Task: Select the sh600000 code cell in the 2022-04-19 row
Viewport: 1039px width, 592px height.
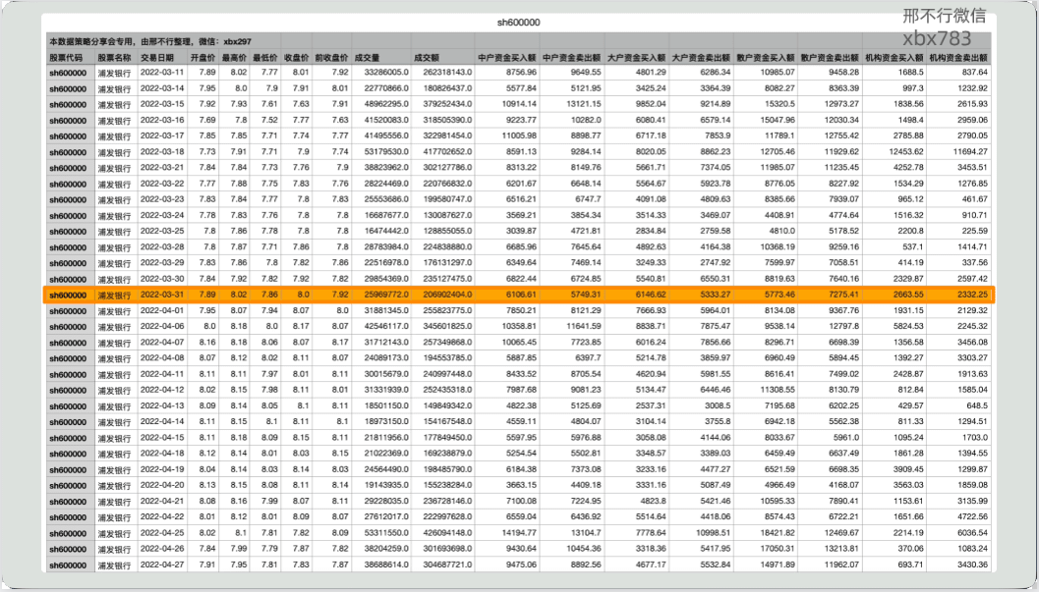Action: (68, 469)
